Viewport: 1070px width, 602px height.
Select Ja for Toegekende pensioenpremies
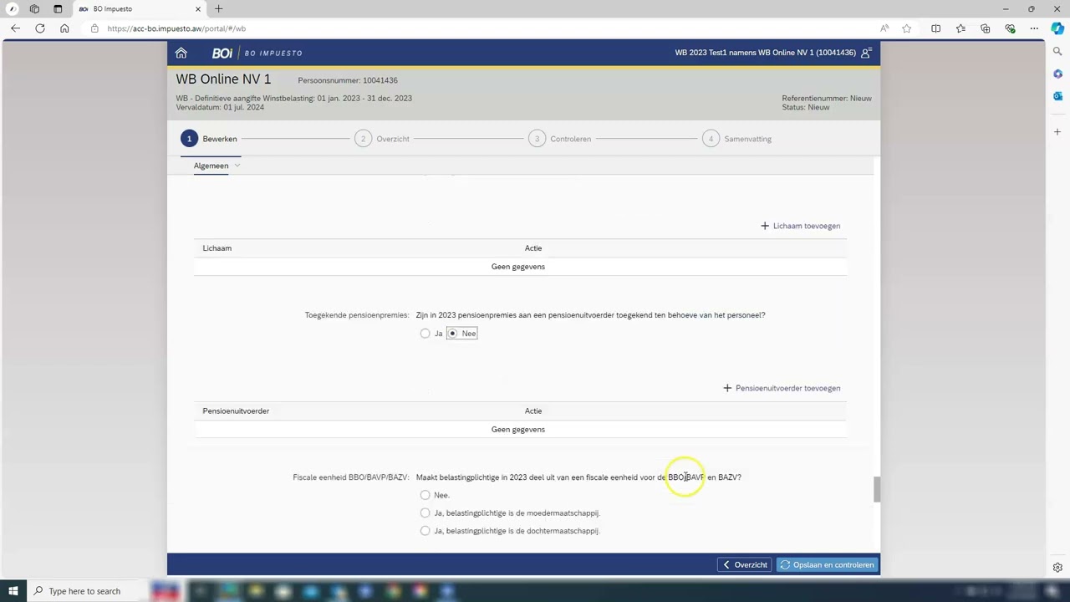tap(425, 334)
